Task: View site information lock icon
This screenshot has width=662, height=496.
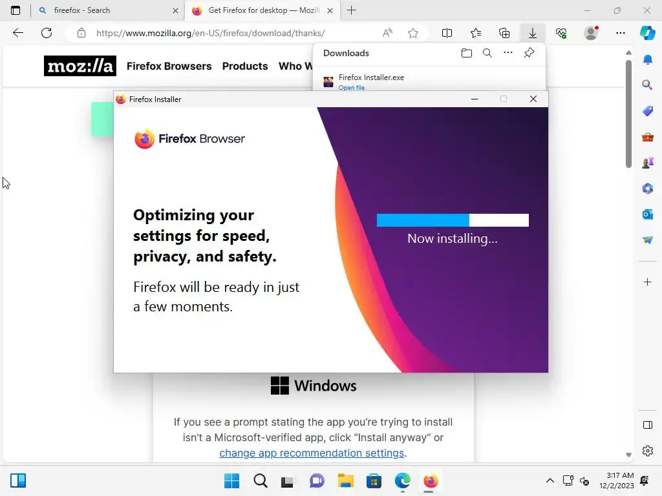Action: tap(81, 33)
